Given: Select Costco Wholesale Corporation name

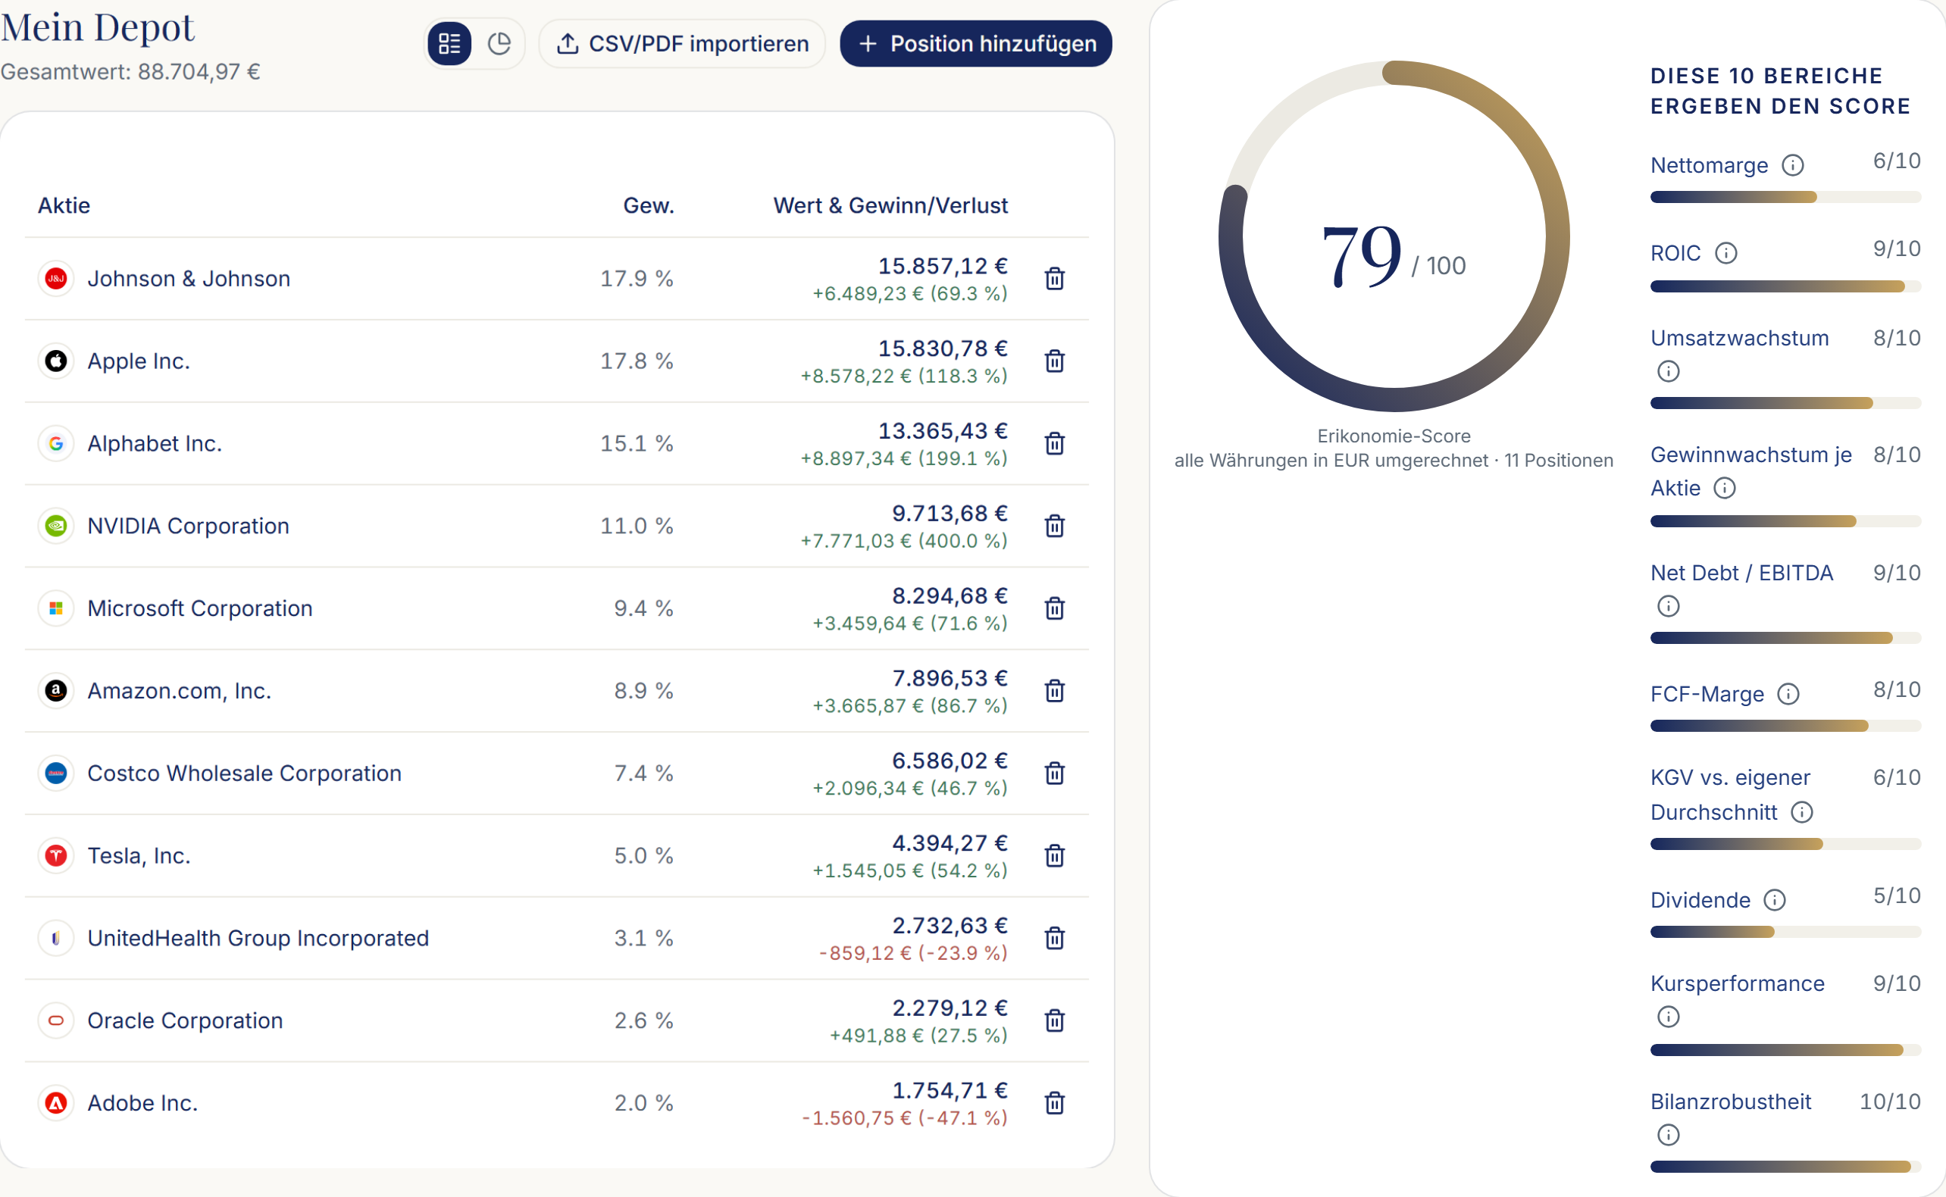Looking at the screenshot, I should [x=245, y=773].
